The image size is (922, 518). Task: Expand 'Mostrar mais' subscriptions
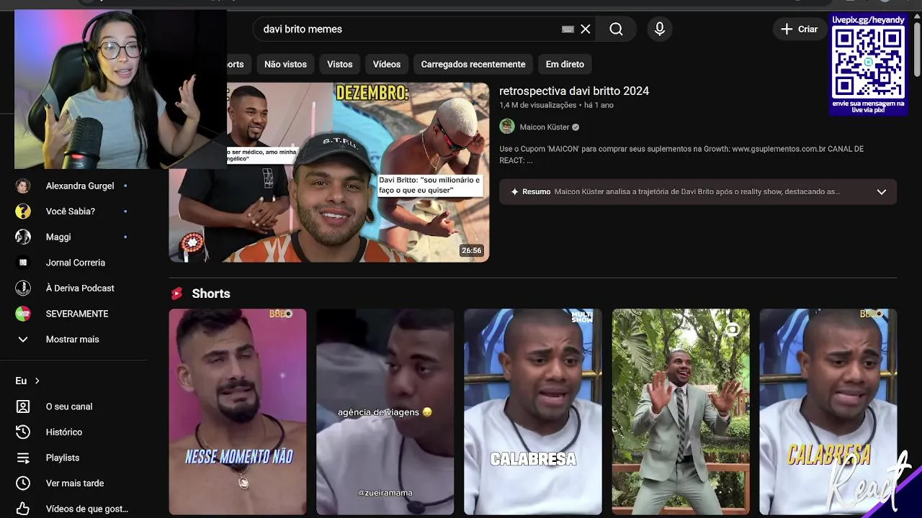tap(73, 339)
